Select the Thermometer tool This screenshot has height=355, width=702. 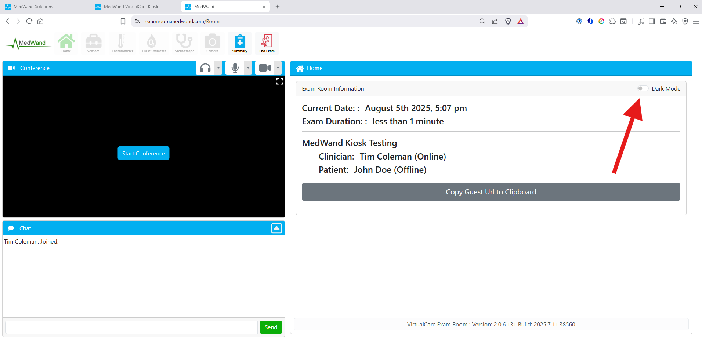(122, 43)
